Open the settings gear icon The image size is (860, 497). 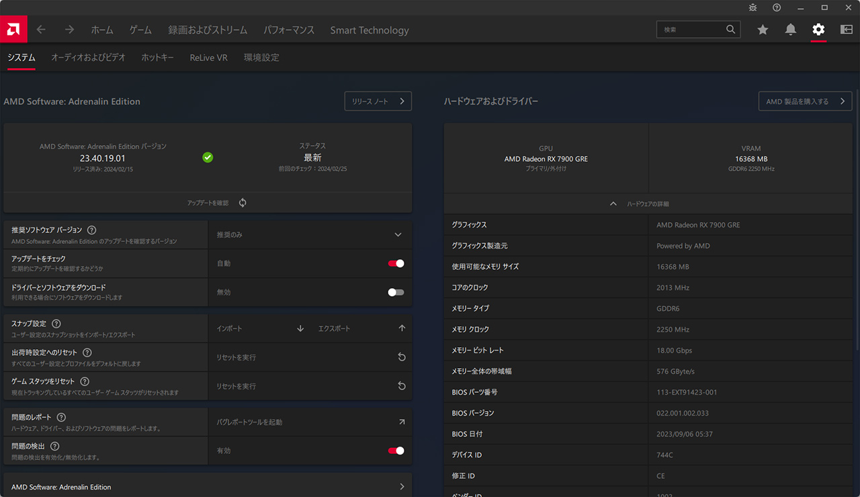coord(818,30)
